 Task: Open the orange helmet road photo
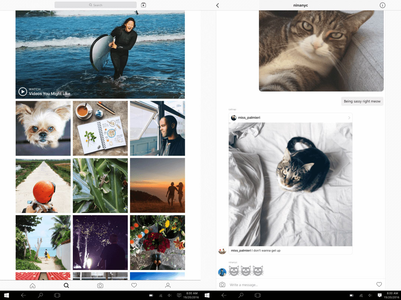click(43, 186)
